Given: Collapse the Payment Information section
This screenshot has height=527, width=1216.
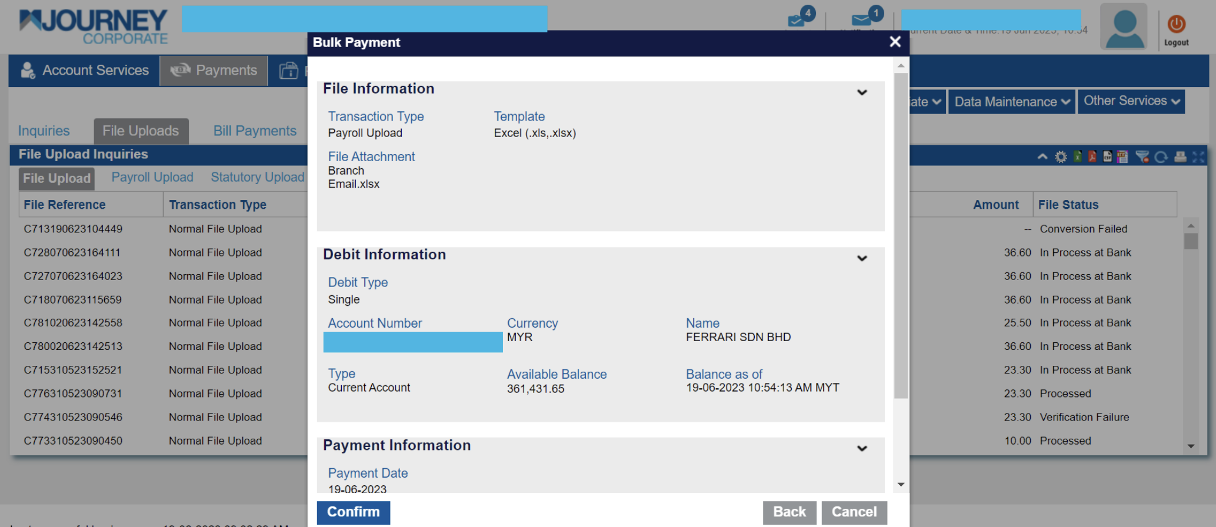Looking at the screenshot, I should [x=862, y=448].
